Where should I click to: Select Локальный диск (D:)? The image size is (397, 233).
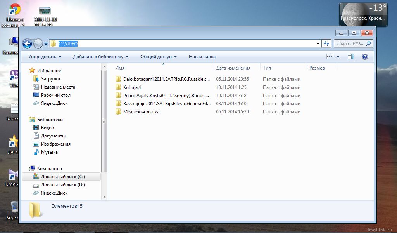[x=63, y=185]
